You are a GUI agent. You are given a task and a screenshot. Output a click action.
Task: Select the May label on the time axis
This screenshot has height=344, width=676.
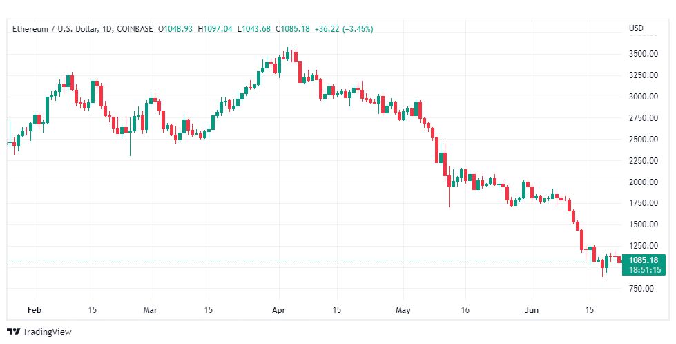click(403, 310)
